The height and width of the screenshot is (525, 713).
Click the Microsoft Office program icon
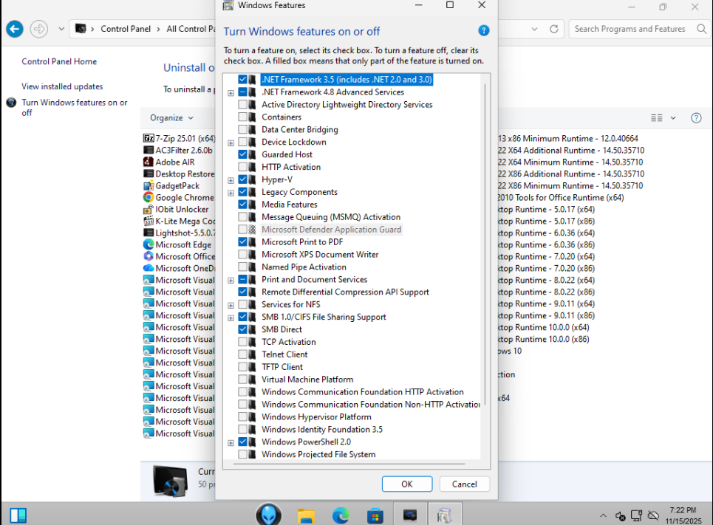(149, 256)
